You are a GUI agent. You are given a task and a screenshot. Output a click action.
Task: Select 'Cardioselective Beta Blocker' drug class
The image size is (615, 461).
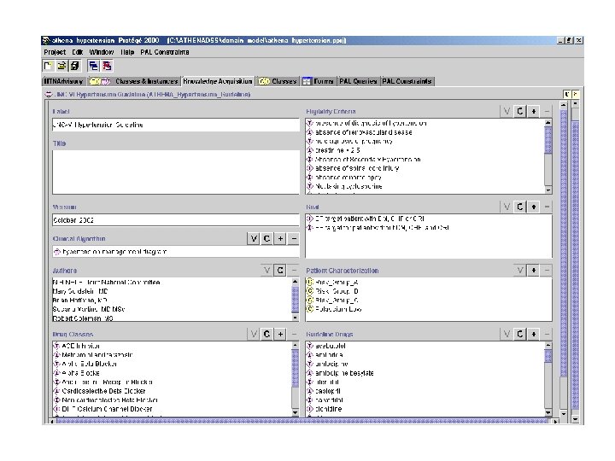coord(100,391)
